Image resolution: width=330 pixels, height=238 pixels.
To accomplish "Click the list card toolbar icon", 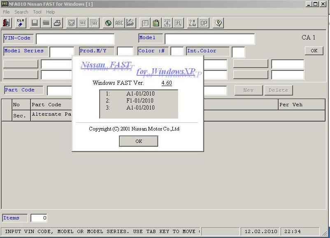I will (145, 23).
